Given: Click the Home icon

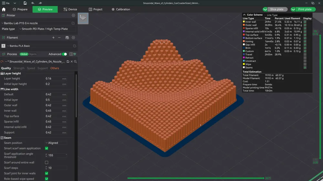Looking at the screenshot, I should (4, 9).
